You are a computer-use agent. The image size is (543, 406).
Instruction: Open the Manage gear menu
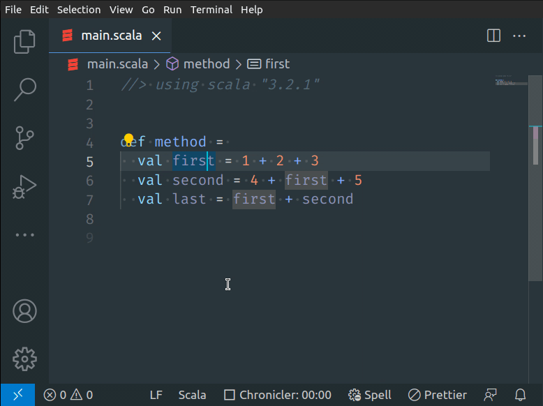click(x=24, y=359)
